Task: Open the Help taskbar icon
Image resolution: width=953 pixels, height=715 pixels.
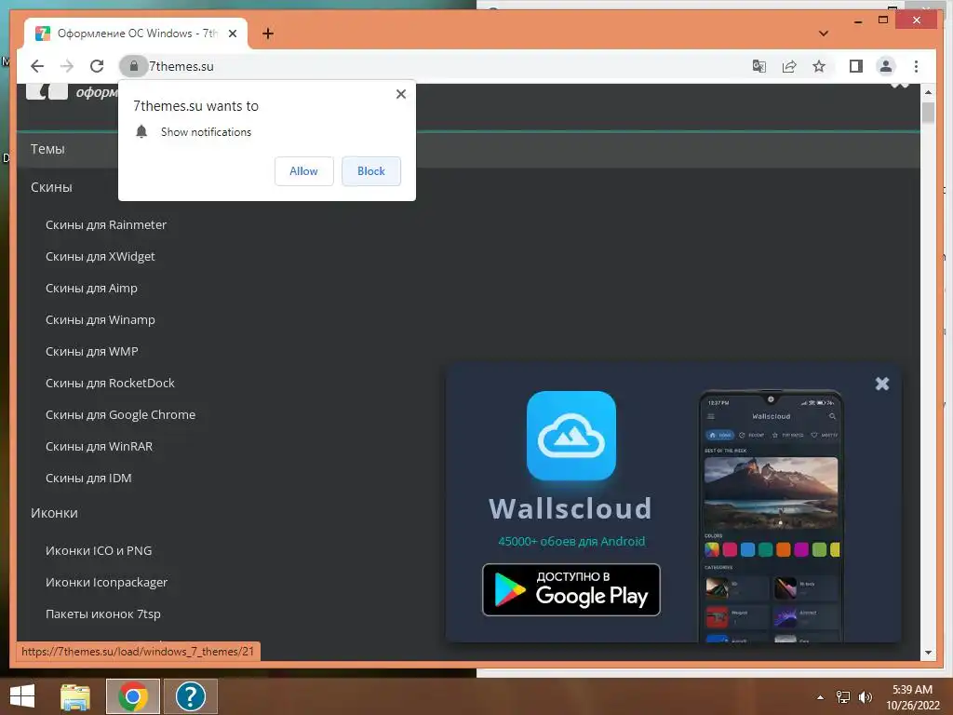Action: click(x=190, y=696)
